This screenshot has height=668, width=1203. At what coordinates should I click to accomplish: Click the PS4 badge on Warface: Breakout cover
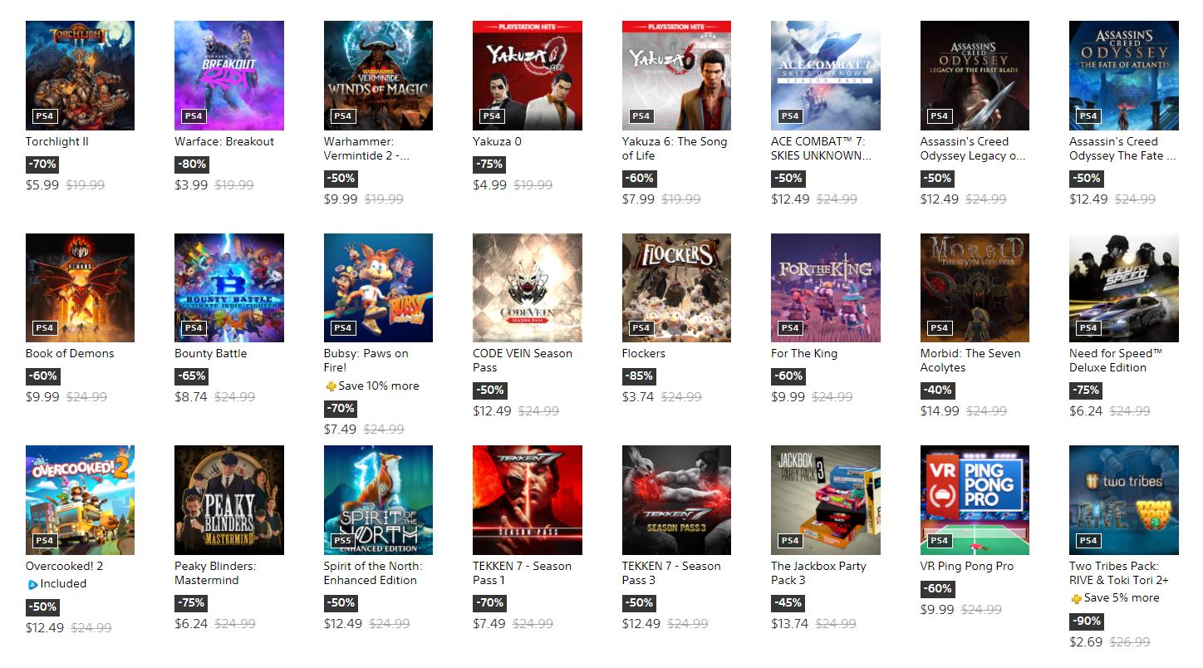[194, 115]
